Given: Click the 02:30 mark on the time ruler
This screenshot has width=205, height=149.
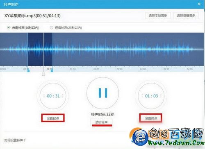Looking at the screenshot, I should (x=120, y=69).
